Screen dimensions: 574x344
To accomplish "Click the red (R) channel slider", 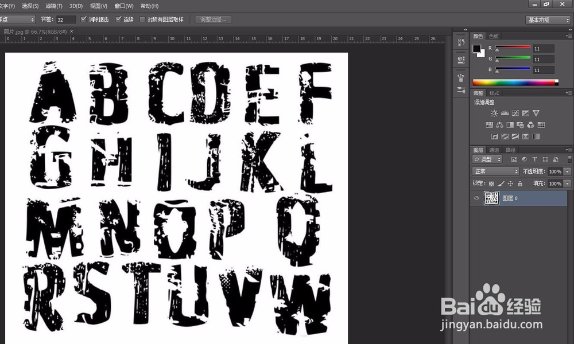I will (513, 48).
